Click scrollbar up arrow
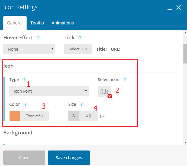Image resolution: width=187 pixels, height=166 pixels. tap(185, 33)
